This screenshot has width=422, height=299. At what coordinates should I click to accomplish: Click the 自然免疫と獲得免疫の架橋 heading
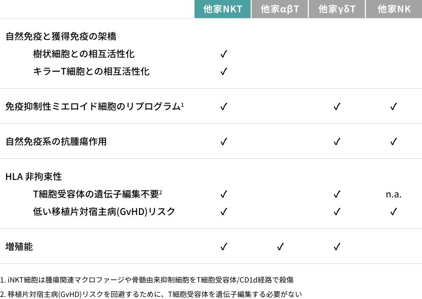[x=61, y=37]
